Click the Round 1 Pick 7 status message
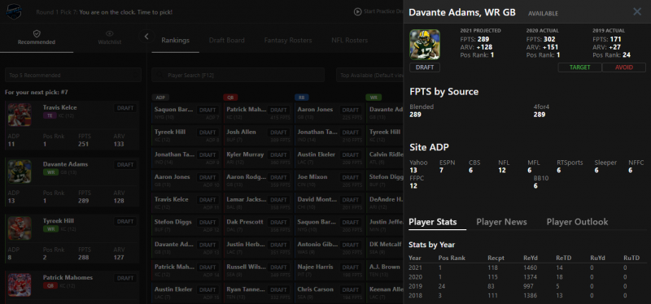The image size is (651, 304). [x=104, y=12]
